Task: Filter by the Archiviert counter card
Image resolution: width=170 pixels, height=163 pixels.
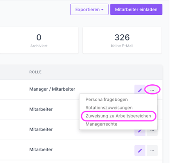Action: pos(39,40)
